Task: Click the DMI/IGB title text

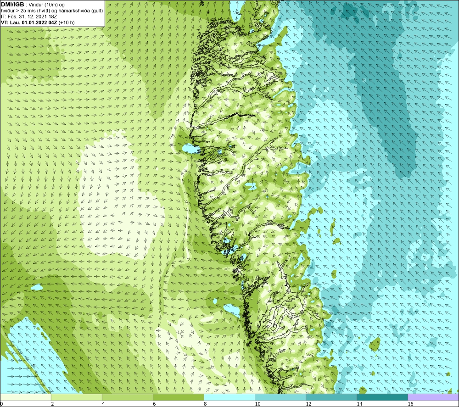Action: [12, 5]
